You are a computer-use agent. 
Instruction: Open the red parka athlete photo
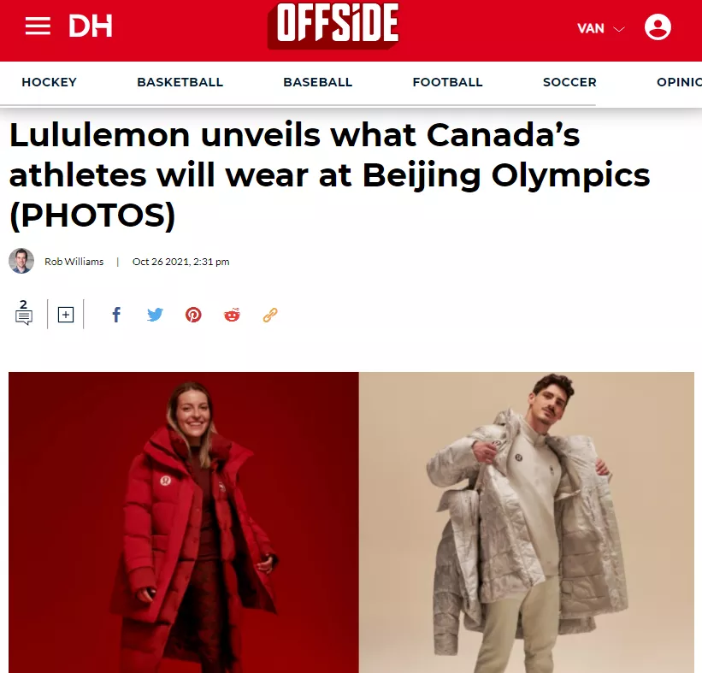[x=184, y=522]
